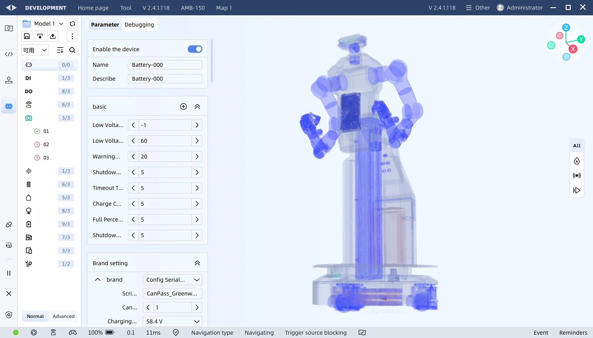Viewport: 593px width, 338px height.
Task: Switch to Normal mode
Action: (35, 316)
